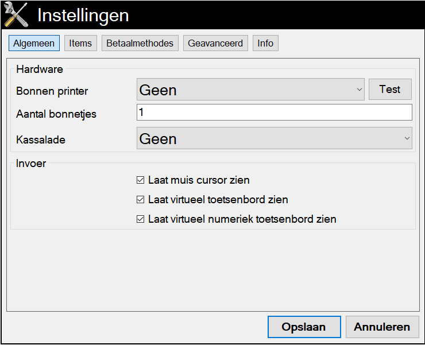This screenshot has height=345, width=425.
Task: Toggle Laat virtueel toetsenbord zien checkbox
Action: pyautogui.click(x=140, y=199)
